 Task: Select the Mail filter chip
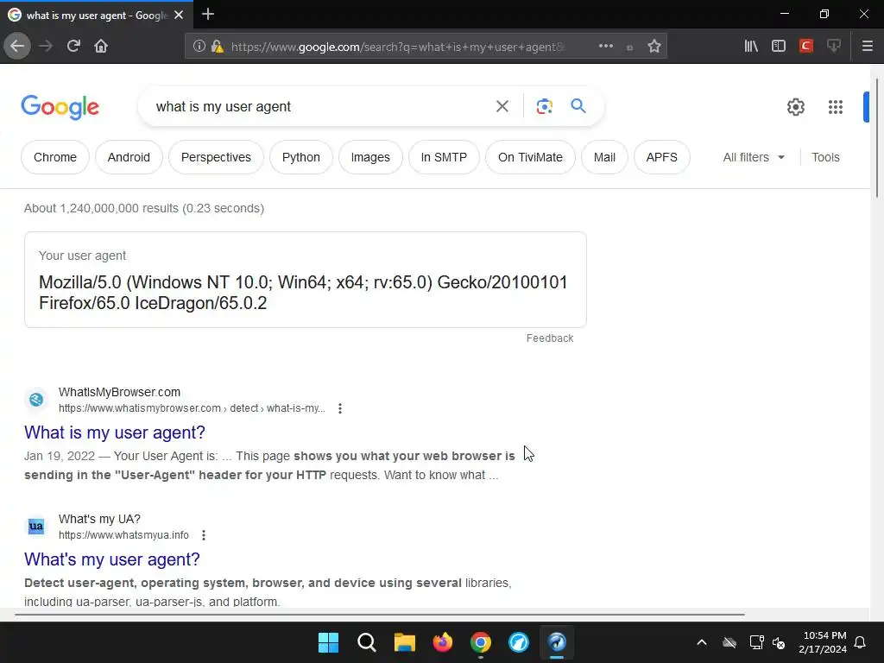point(604,157)
